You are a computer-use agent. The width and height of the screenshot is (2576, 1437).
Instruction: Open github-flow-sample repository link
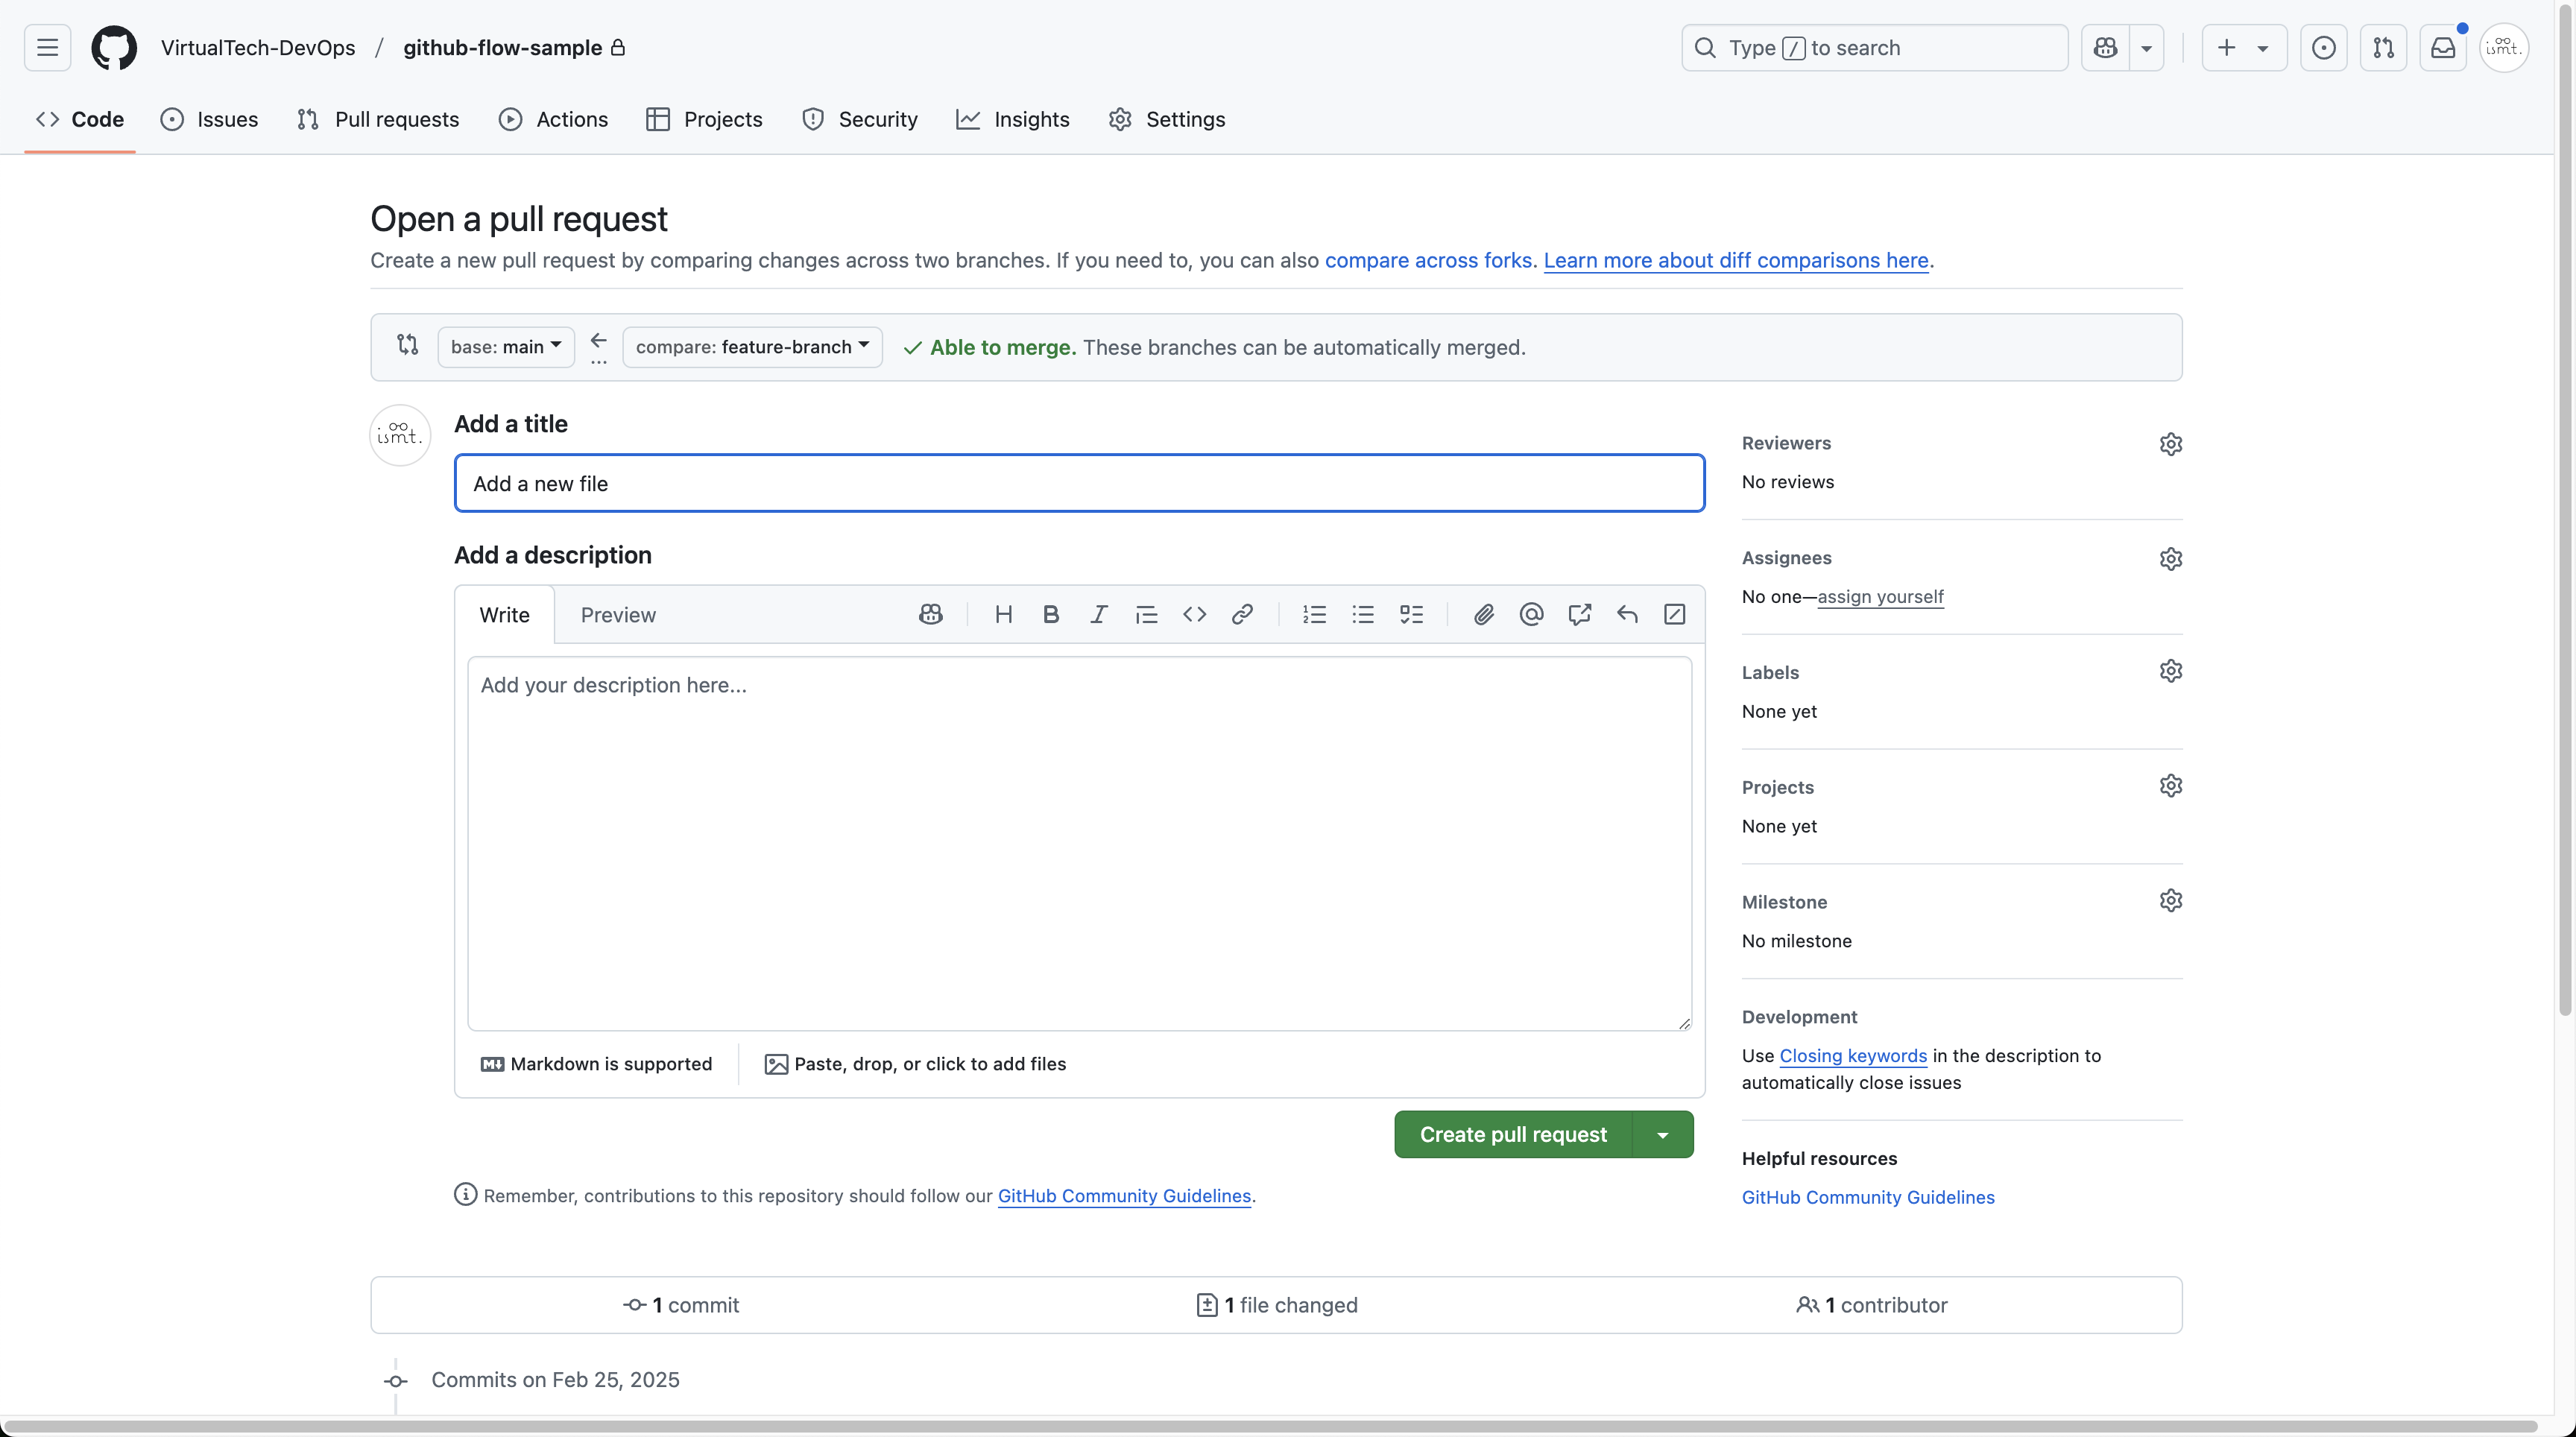point(502,48)
